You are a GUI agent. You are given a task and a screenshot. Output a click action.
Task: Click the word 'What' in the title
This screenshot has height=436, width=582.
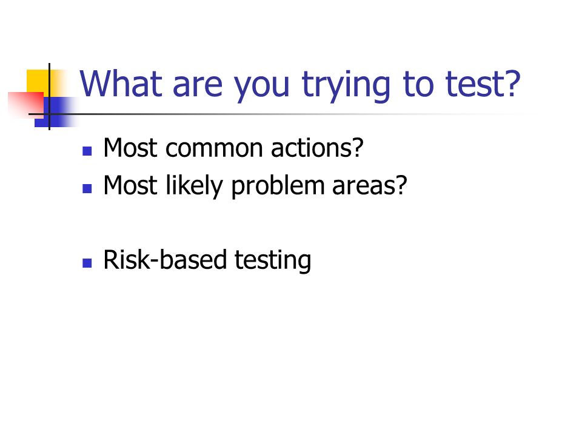(x=121, y=84)
